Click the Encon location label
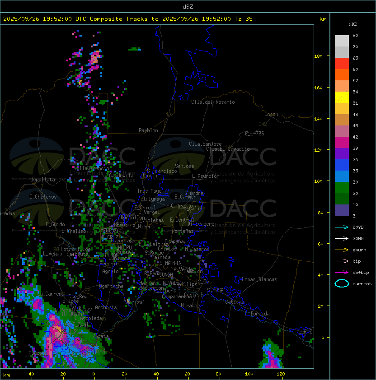Image resolution: width=376 pixels, height=380 pixels. [271, 114]
